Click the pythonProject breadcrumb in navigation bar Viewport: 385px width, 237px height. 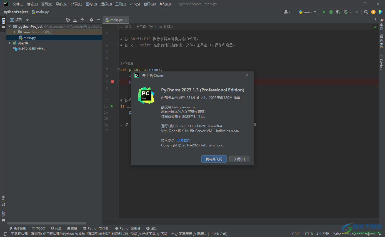coord(16,12)
